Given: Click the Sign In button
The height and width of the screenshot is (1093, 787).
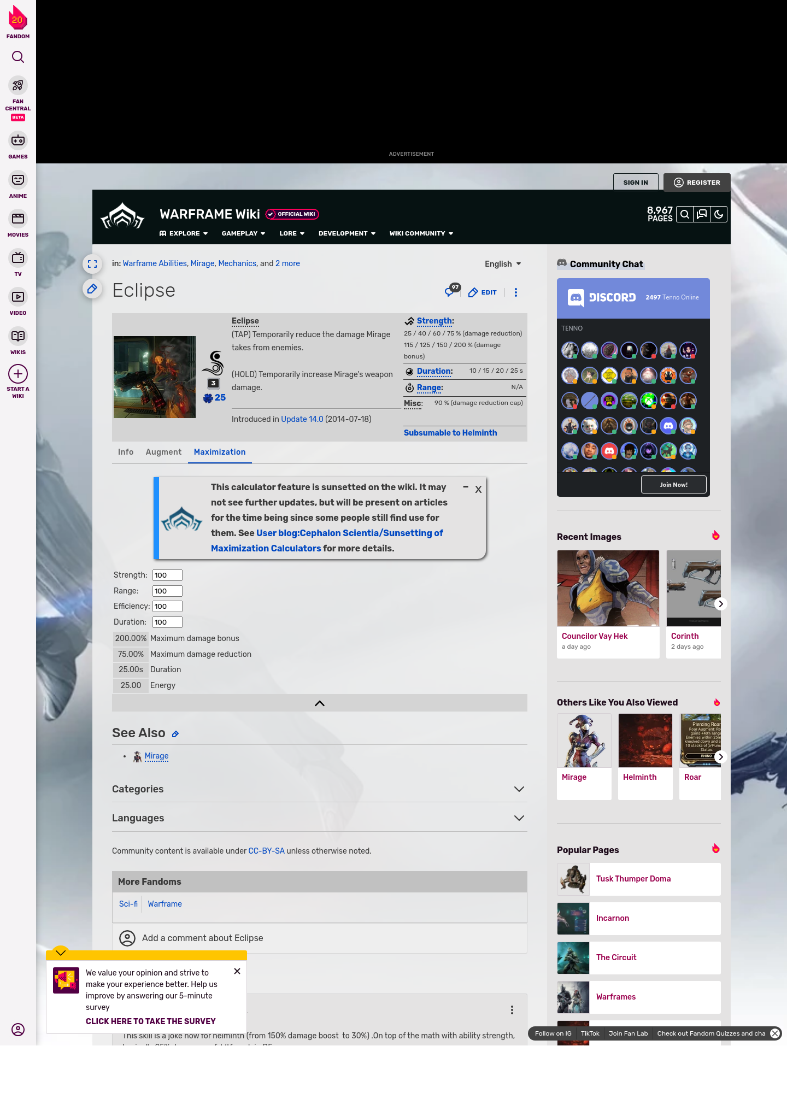Looking at the screenshot, I should (x=636, y=183).
